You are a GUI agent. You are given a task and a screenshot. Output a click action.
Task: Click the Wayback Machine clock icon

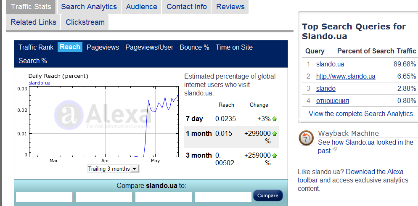pyautogui.click(x=306, y=138)
